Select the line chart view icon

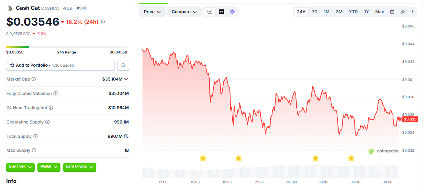(x=210, y=12)
